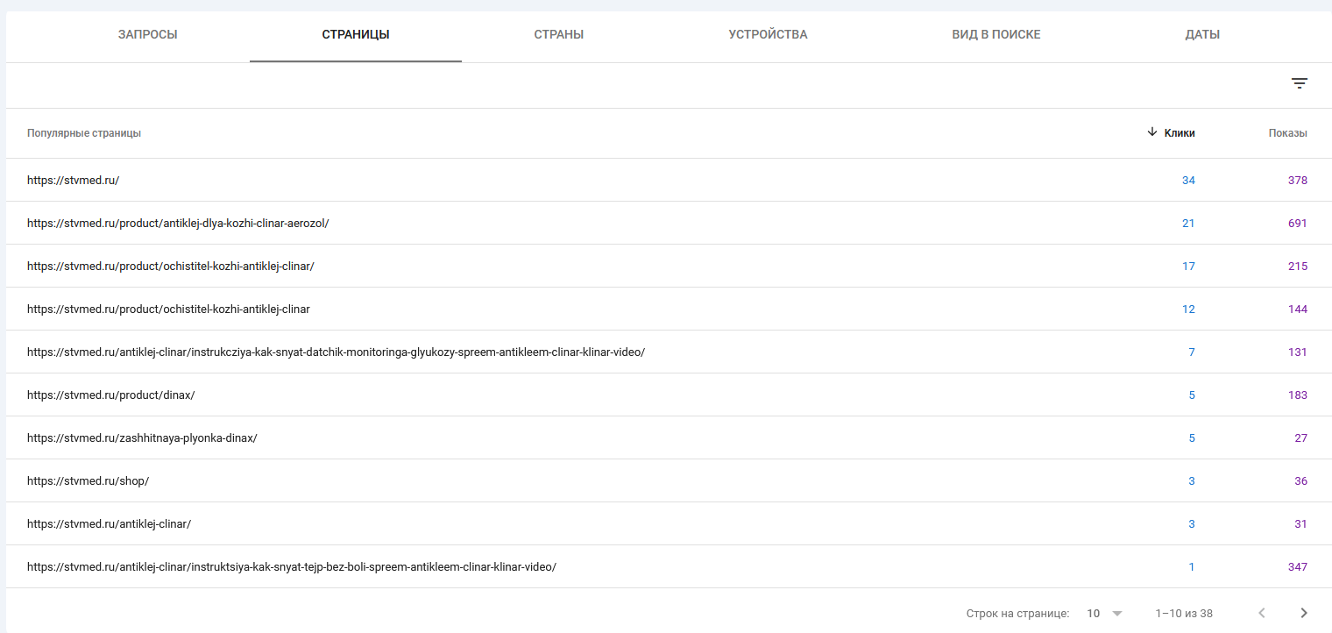Click the previous page arrow

(x=1262, y=613)
